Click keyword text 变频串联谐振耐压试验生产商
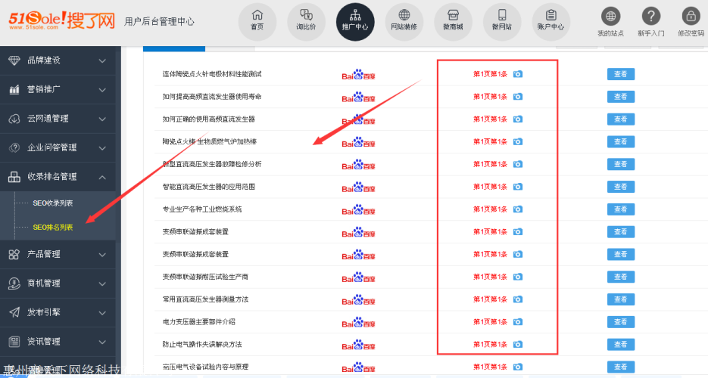 click(205, 277)
